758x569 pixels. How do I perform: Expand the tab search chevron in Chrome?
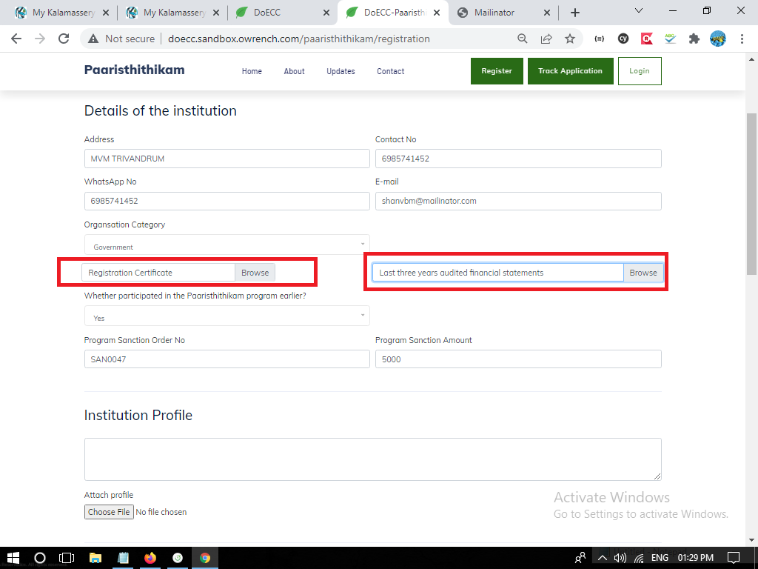click(x=640, y=12)
